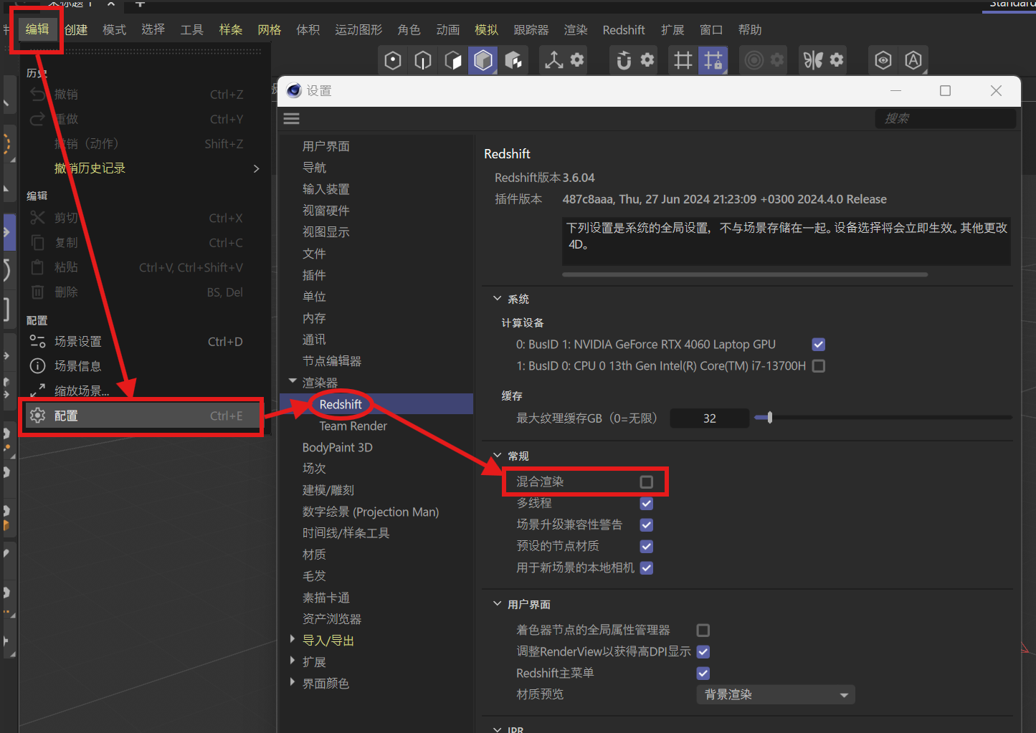This screenshot has width=1036, height=733.
Task: Toggle the Symmetry butterfly icon
Action: pyautogui.click(x=813, y=60)
